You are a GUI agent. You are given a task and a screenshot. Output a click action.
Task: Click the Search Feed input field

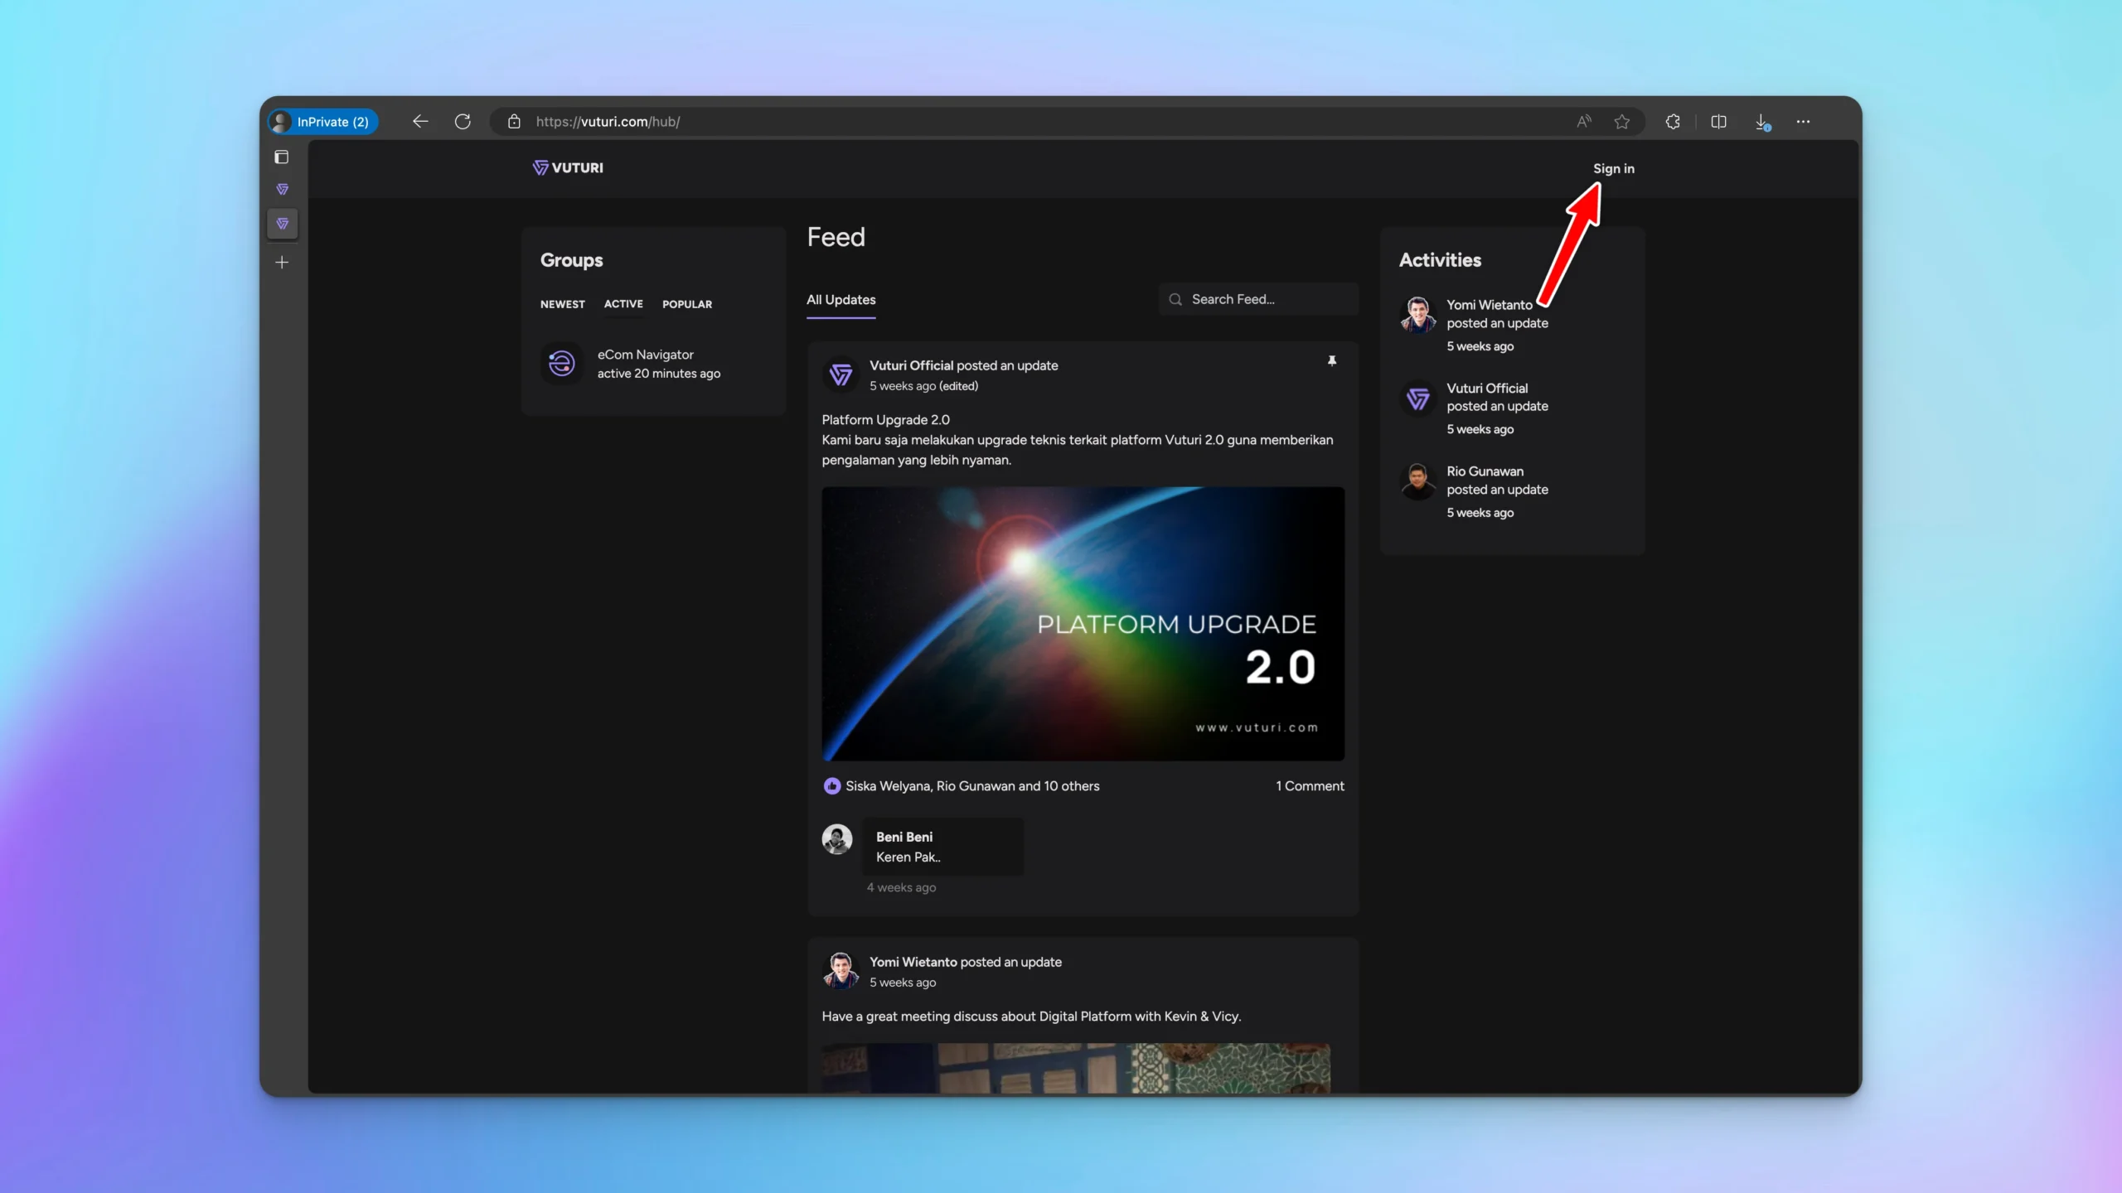pyautogui.click(x=1258, y=299)
